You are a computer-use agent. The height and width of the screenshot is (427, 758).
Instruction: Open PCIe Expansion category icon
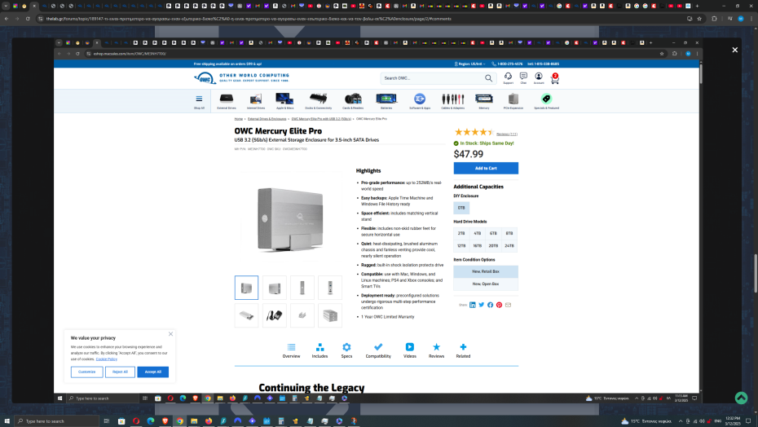513,100
